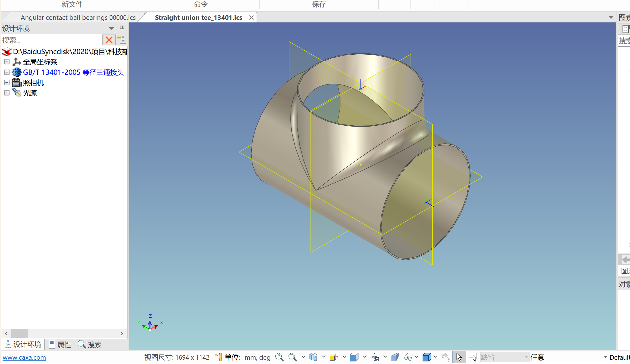The width and height of the screenshot is (630, 364).
Task: Click the left scroll arrow of tree panel
Action: tap(6, 334)
